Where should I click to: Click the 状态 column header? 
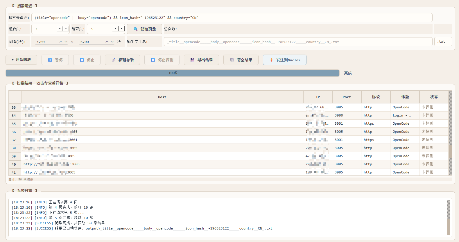tap(434, 97)
